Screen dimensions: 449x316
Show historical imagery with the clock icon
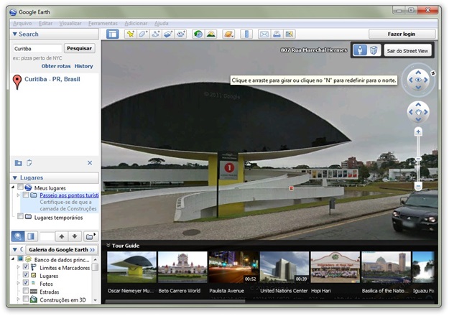[x=198, y=34]
